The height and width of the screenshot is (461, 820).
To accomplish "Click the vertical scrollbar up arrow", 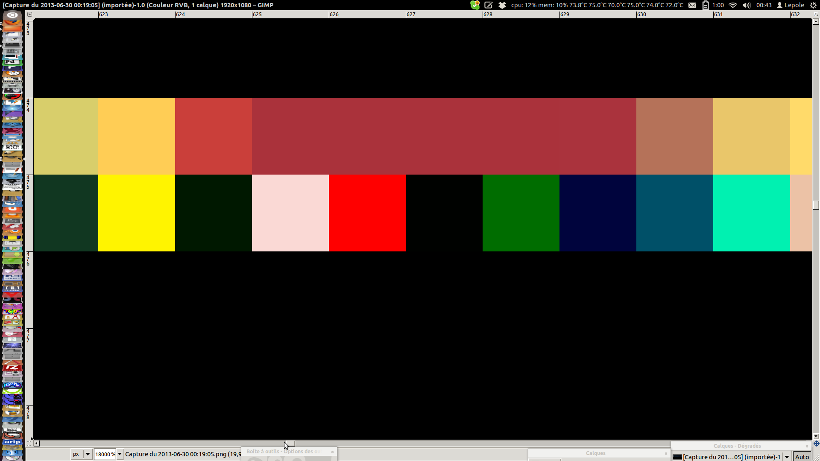I will tap(816, 22).
